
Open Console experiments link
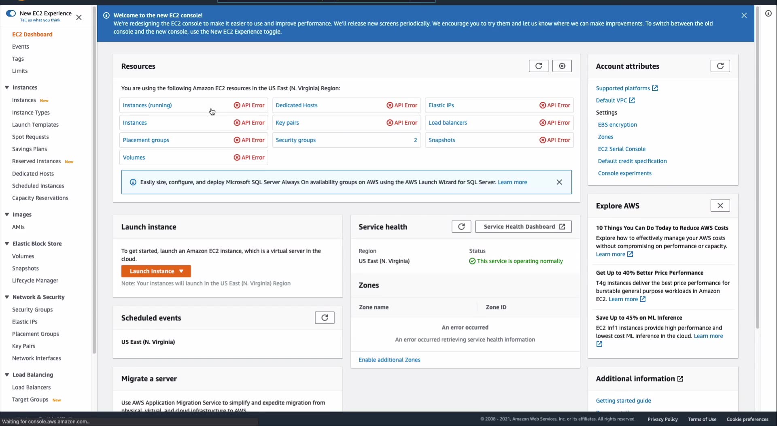[625, 173]
